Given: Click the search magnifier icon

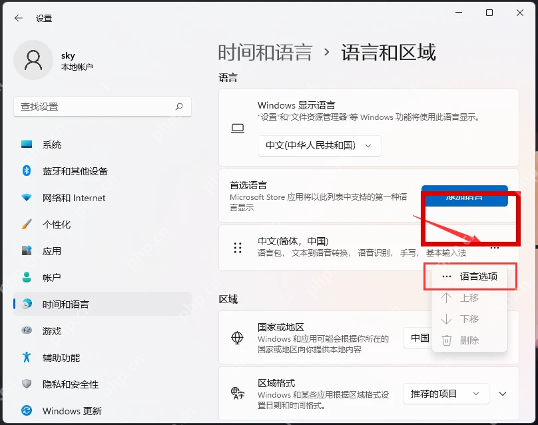Looking at the screenshot, I should [x=179, y=107].
